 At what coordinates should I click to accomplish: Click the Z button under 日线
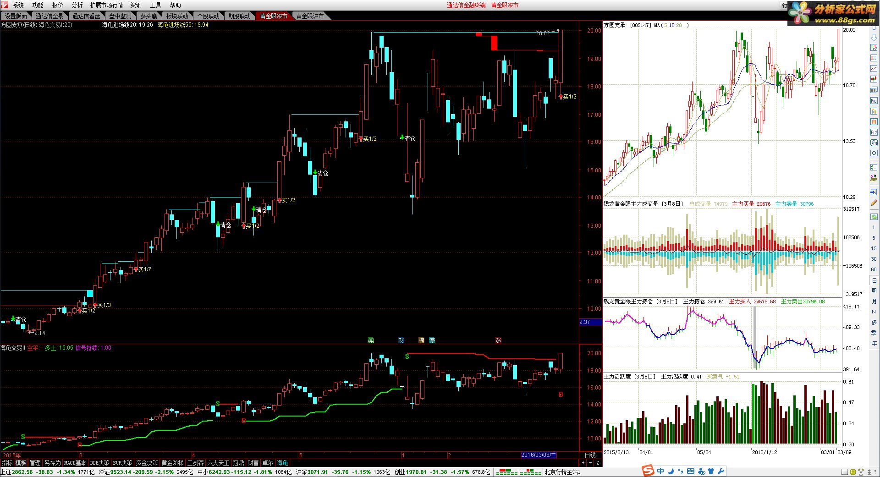[598, 463]
